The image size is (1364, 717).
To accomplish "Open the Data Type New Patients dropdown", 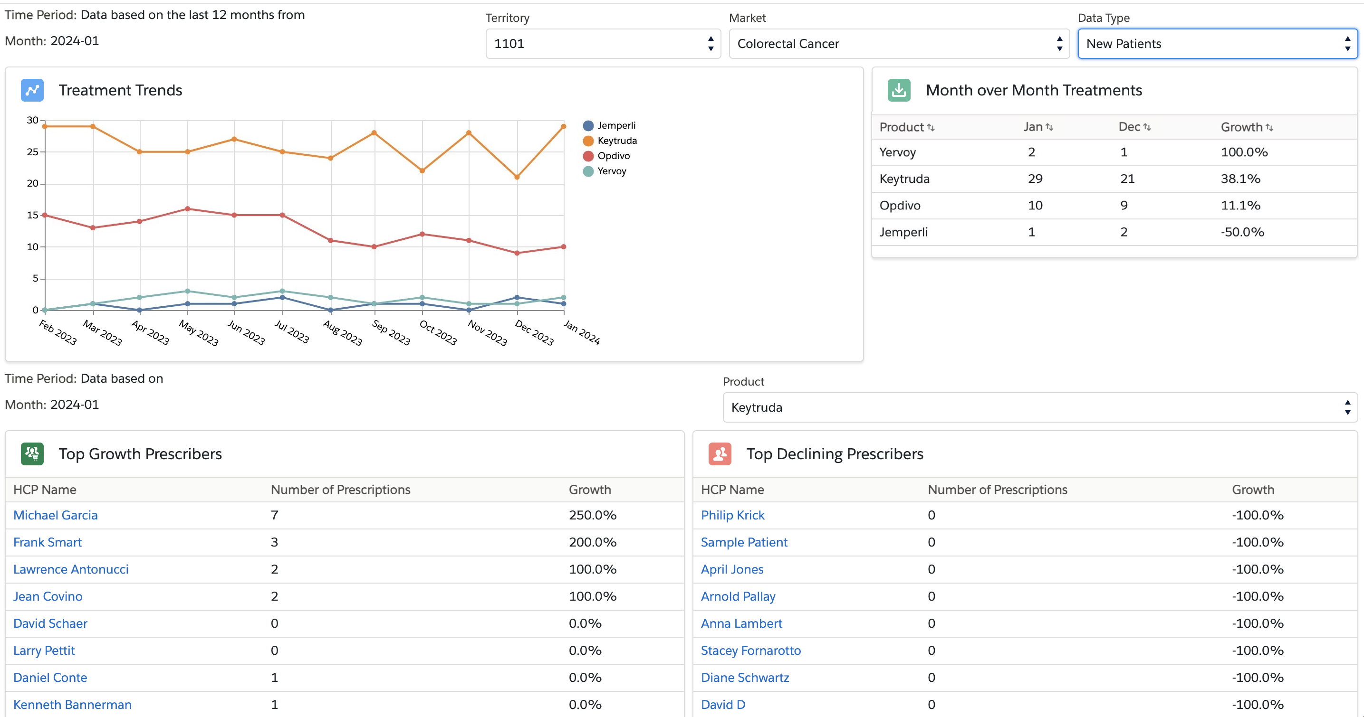I will (x=1217, y=44).
